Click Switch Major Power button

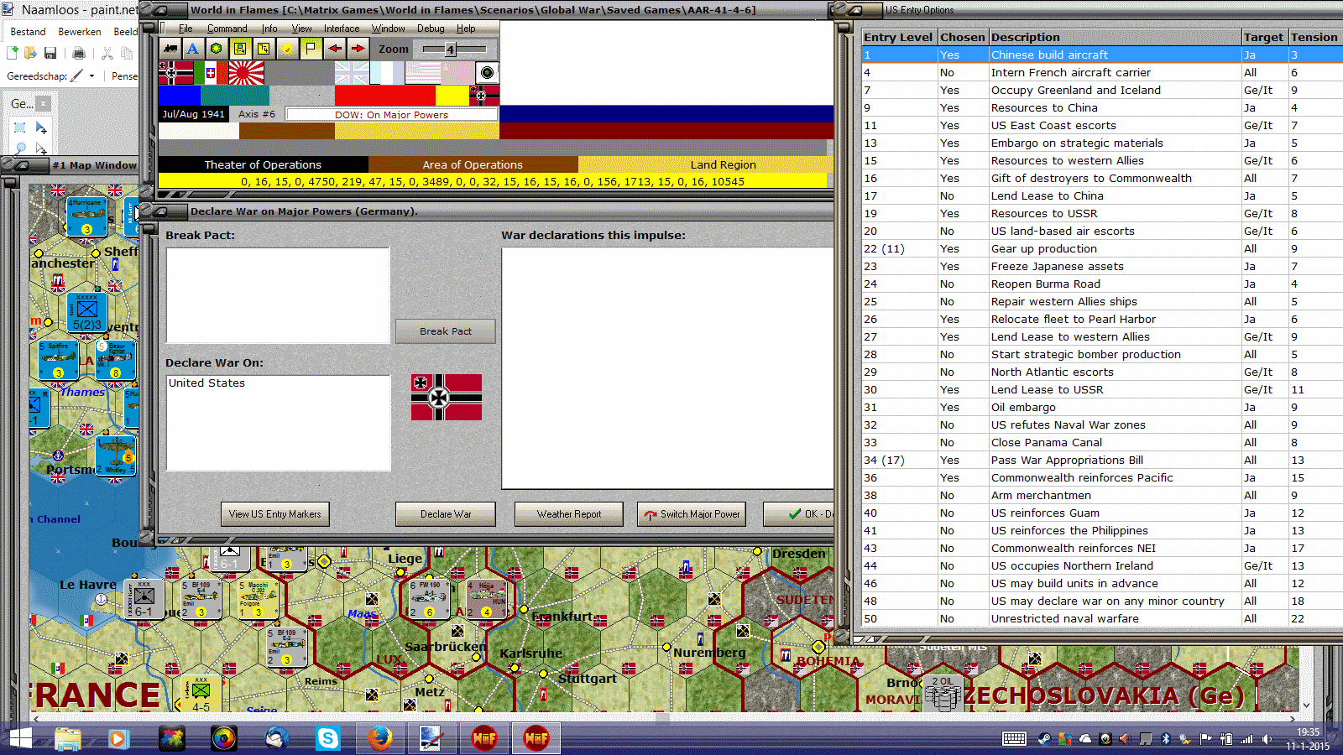coord(692,514)
